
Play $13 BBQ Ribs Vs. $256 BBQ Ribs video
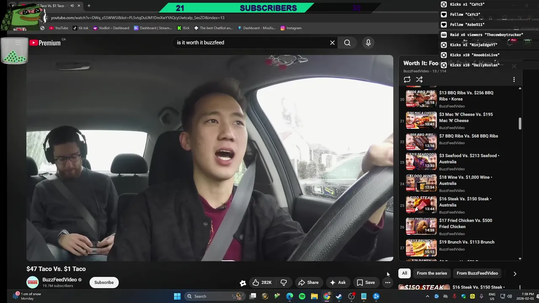point(459,99)
